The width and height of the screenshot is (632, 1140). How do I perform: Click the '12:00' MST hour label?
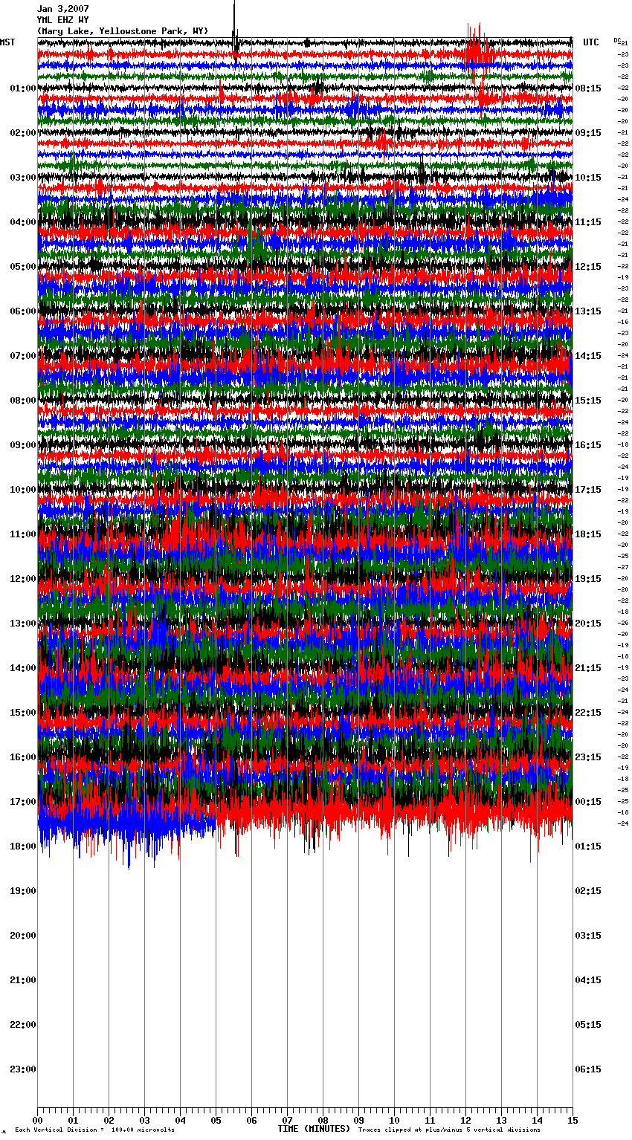[x=23, y=579]
